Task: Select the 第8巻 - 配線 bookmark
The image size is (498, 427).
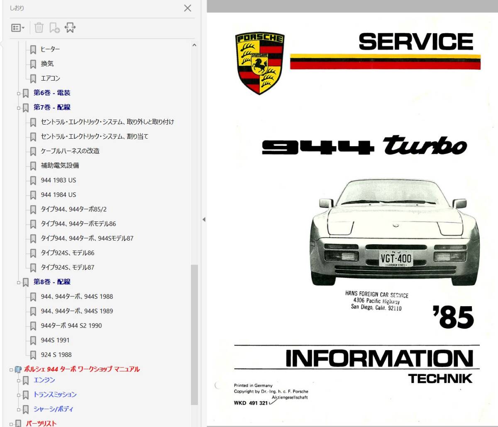Action: click(x=52, y=282)
